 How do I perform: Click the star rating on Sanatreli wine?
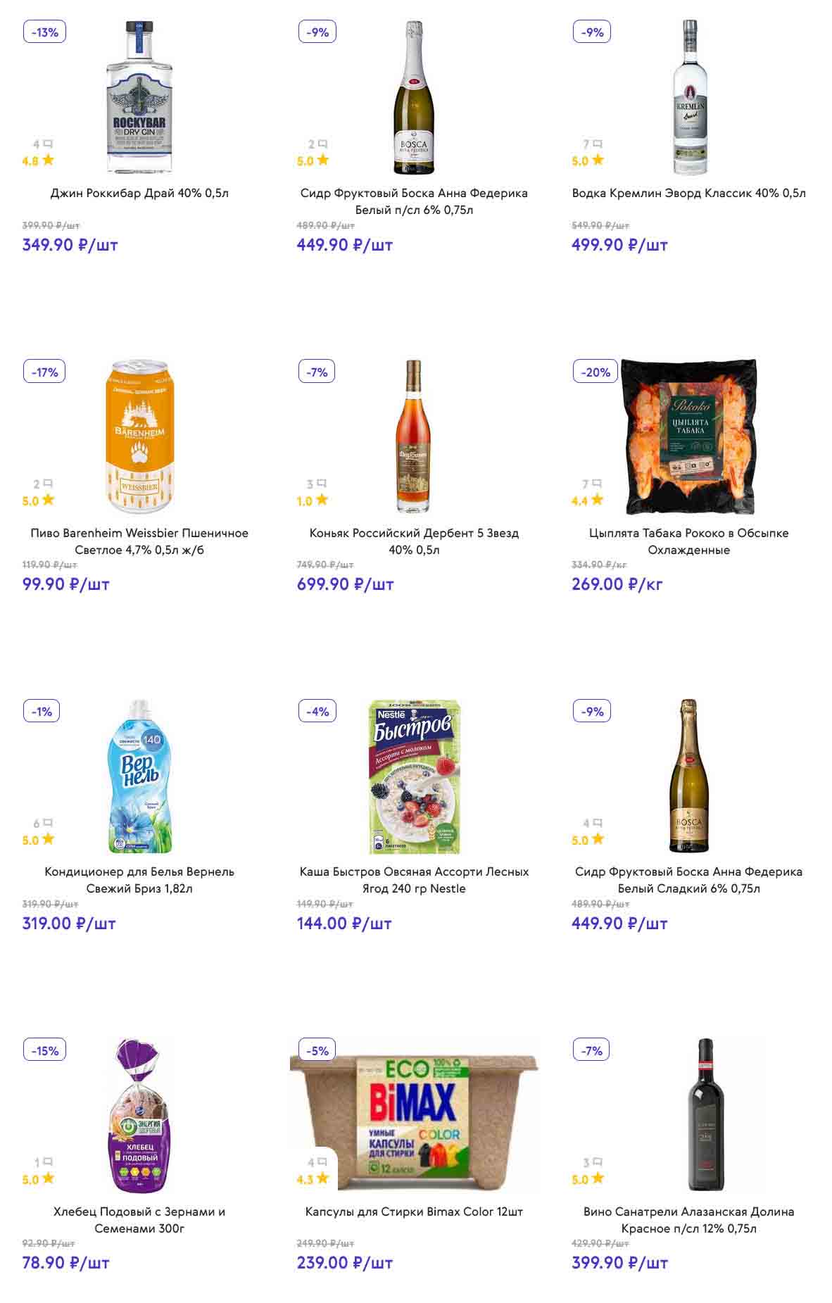click(x=598, y=1178)
